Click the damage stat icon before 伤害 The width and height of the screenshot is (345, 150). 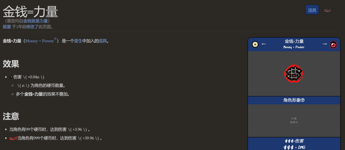(x=11, y=77)
